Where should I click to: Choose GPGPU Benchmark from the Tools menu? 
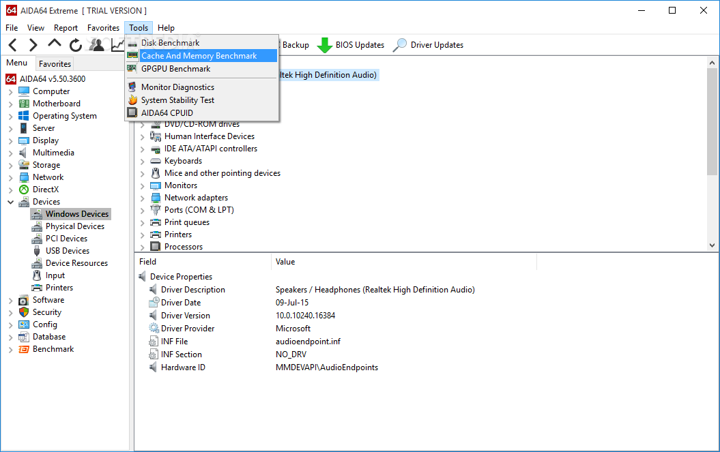tap(201, 69)
